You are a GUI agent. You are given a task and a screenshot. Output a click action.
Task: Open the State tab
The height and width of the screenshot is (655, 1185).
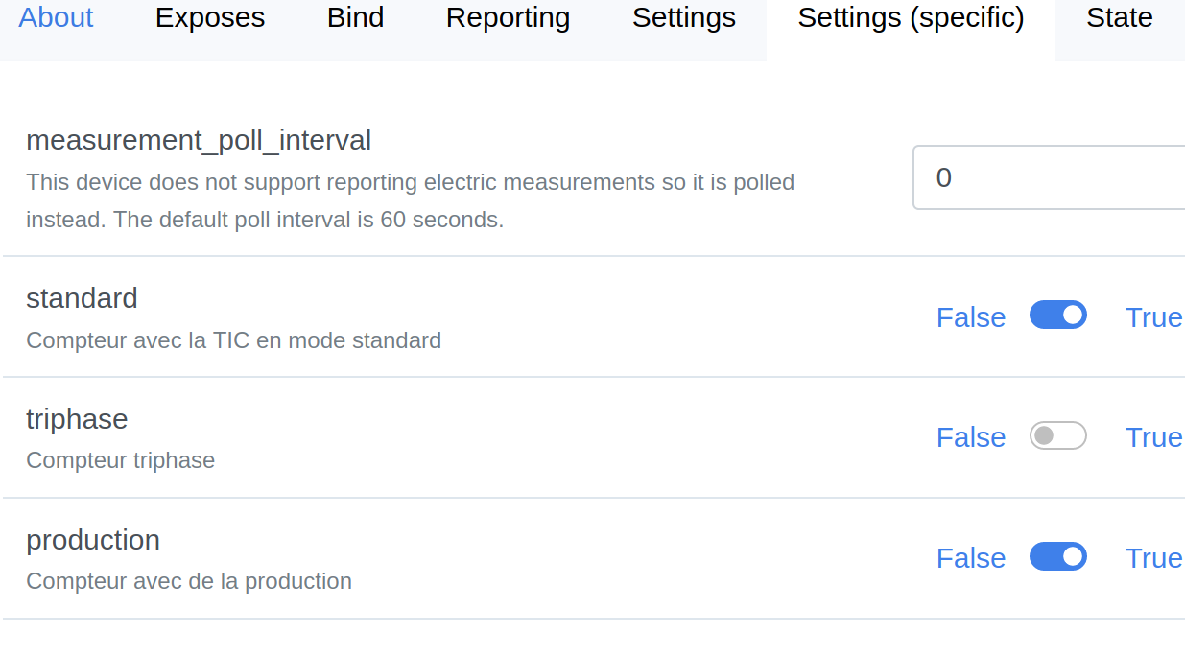coord(1119,18)
